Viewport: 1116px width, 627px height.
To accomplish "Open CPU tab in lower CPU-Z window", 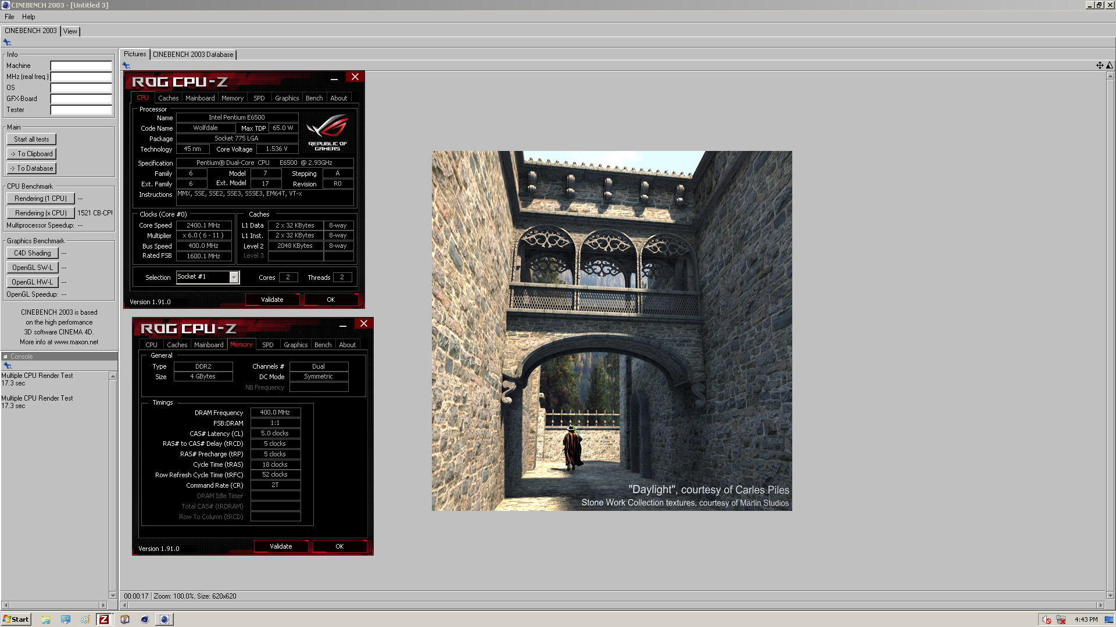I will [x=152, y=345].
